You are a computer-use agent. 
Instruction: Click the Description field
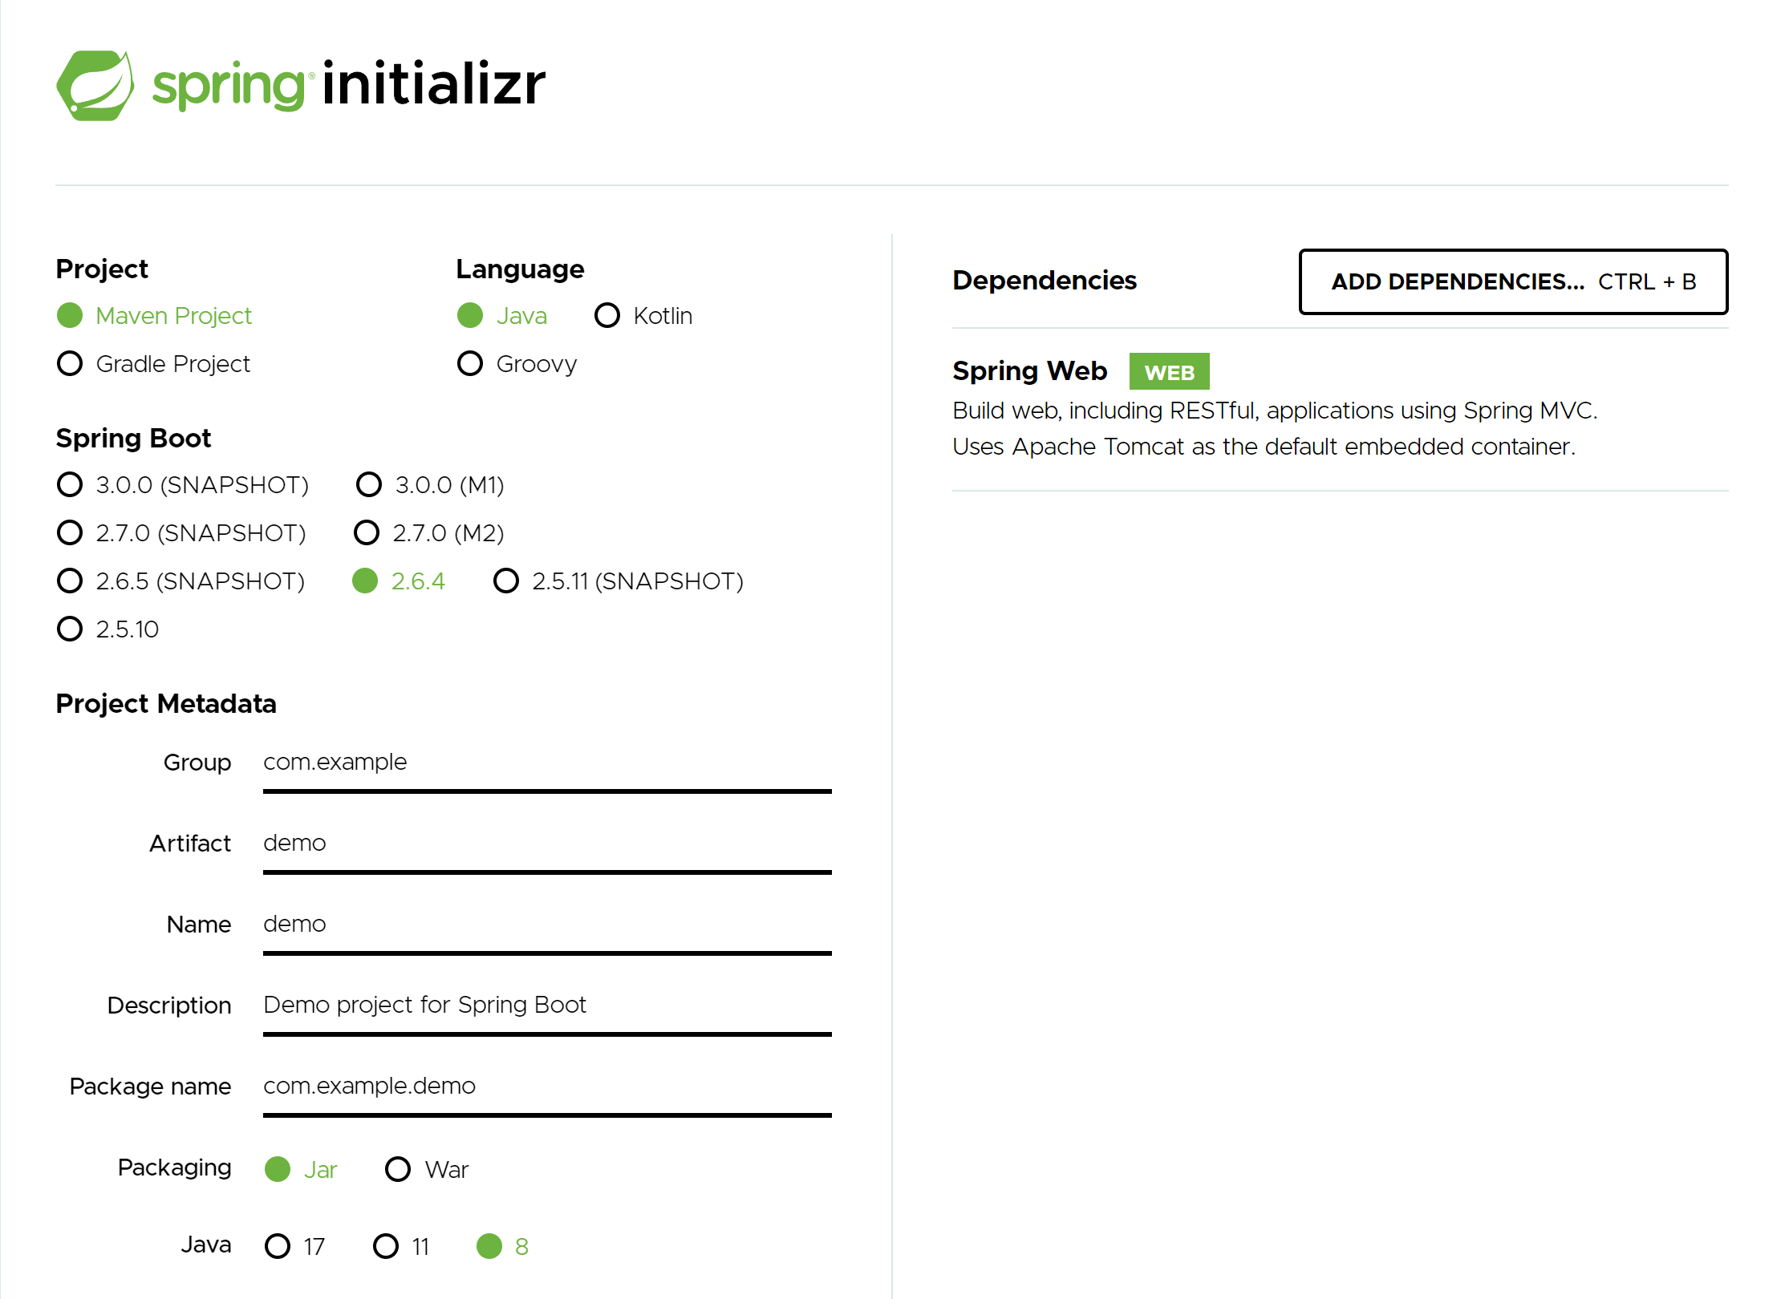546,1005
